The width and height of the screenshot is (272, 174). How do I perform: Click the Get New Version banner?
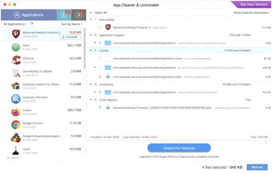coord(252,4)
